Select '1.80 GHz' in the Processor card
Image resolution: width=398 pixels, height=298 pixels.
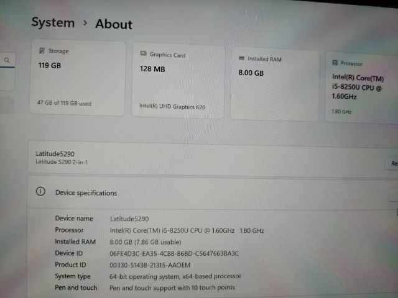[341, 112]
